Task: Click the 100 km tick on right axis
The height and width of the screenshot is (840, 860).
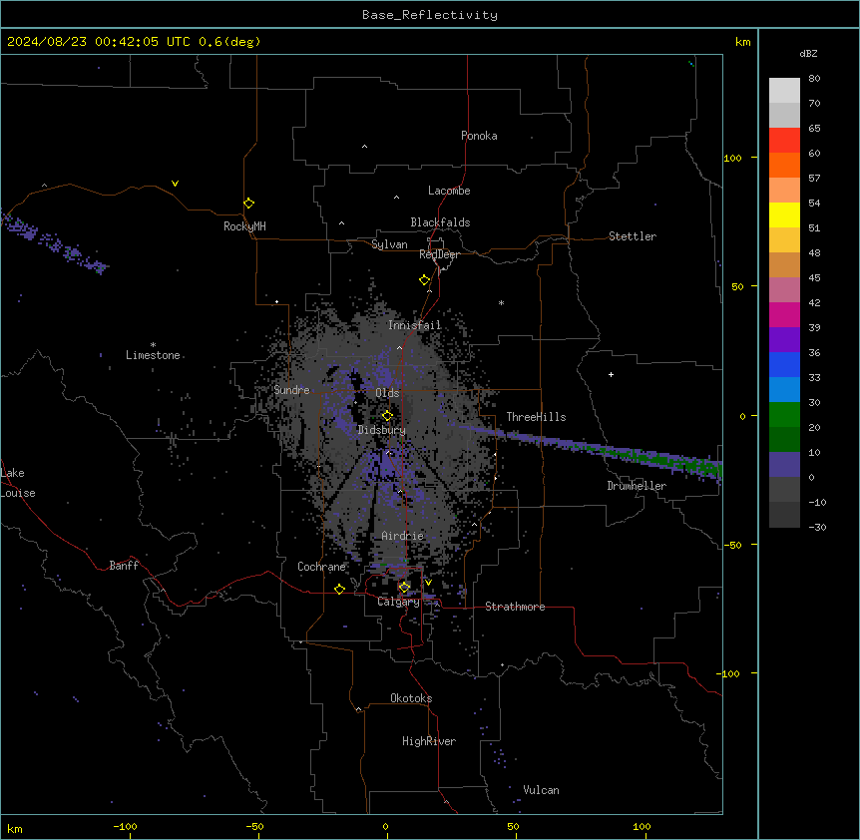Action: tap(732, 158)
